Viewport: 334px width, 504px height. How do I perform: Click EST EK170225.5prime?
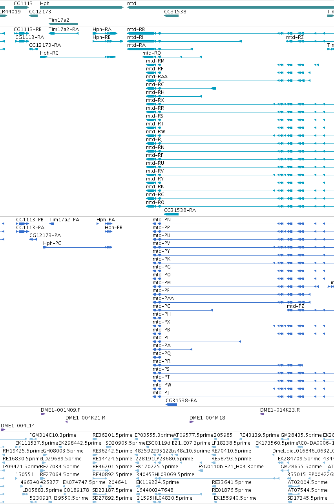click(157, 467)
